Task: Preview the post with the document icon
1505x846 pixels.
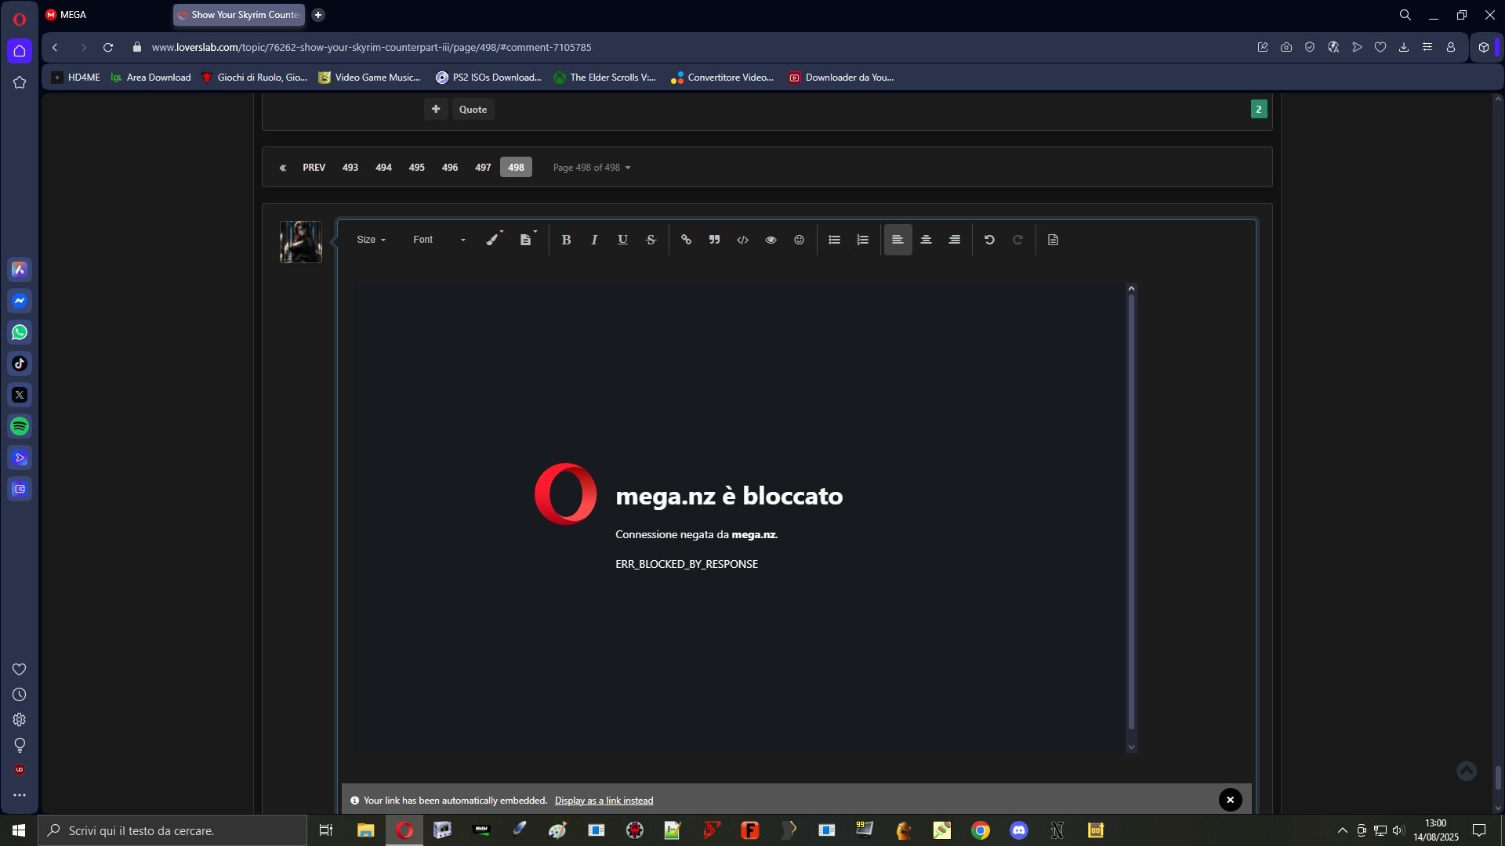Action: 1053,240
